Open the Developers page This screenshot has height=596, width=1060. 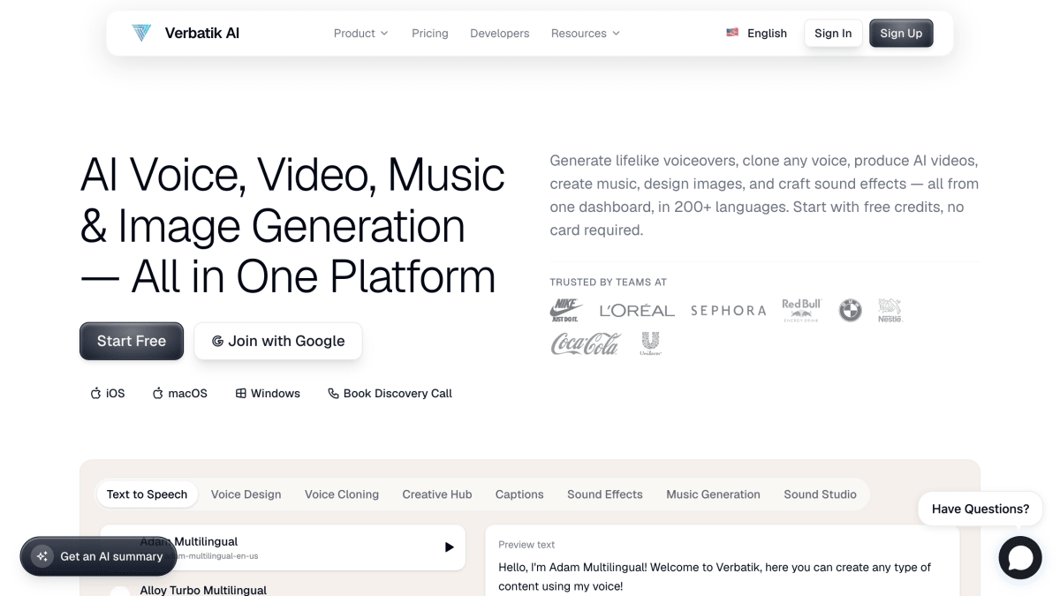[x=500, y=34]
